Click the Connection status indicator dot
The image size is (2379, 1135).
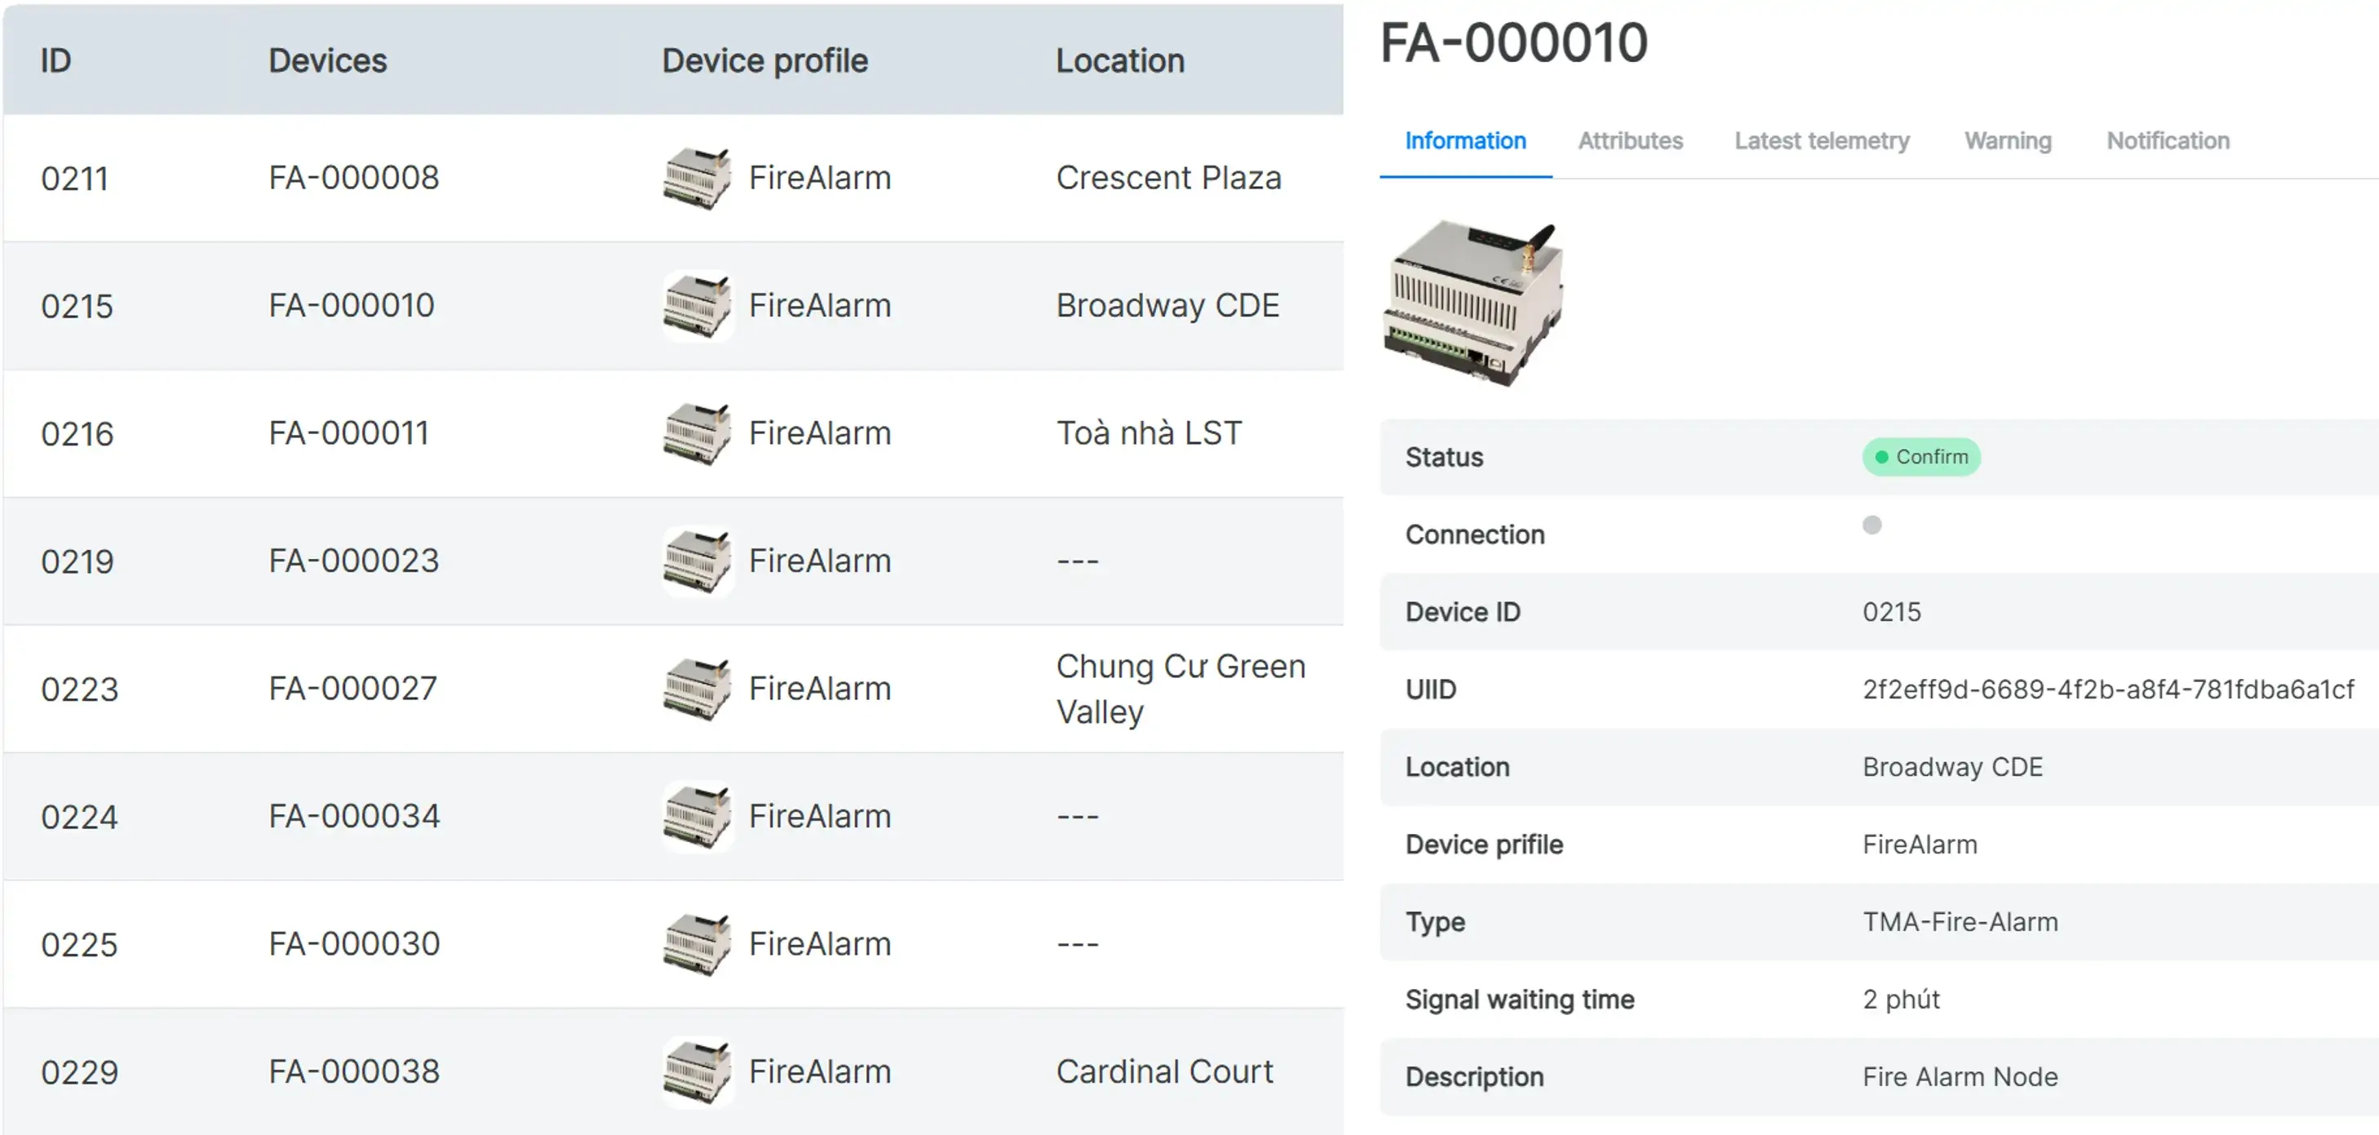(x=1872, y=525)
